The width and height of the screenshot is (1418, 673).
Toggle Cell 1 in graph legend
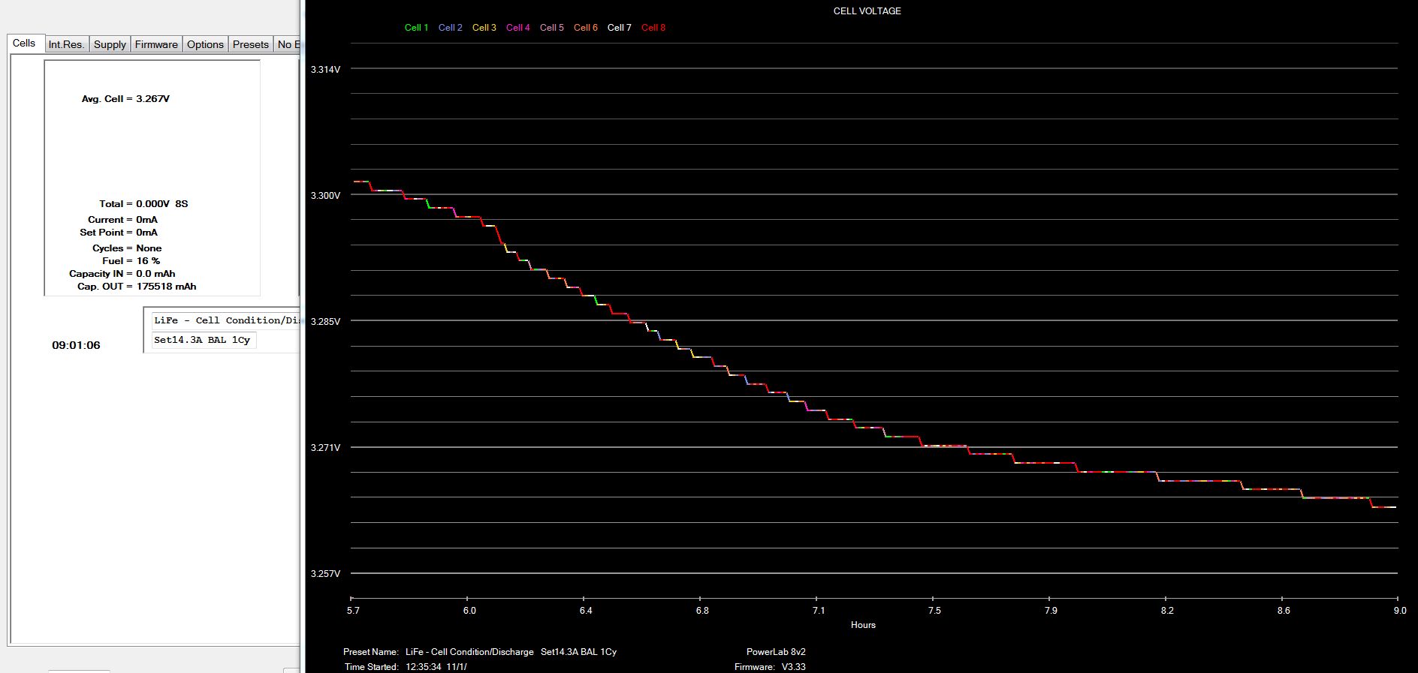click(x=416, y=28)
